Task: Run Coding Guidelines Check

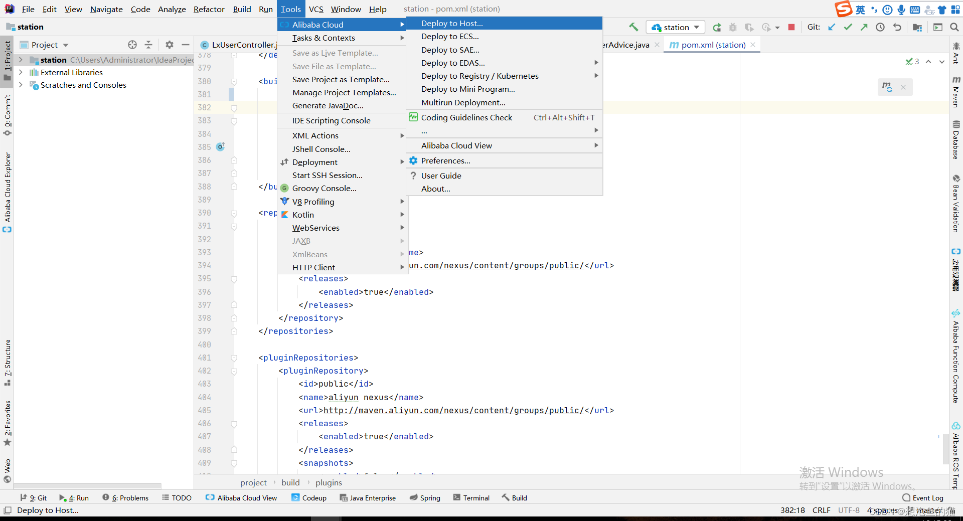Action: coord(504,117)
